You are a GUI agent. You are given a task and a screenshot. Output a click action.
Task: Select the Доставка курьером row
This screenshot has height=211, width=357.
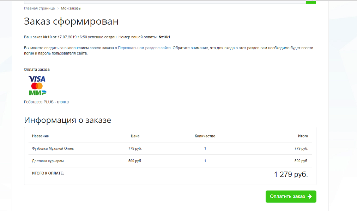48,161
